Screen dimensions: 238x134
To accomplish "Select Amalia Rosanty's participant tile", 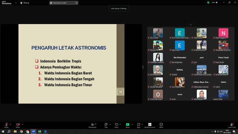I will pos(202,46).
